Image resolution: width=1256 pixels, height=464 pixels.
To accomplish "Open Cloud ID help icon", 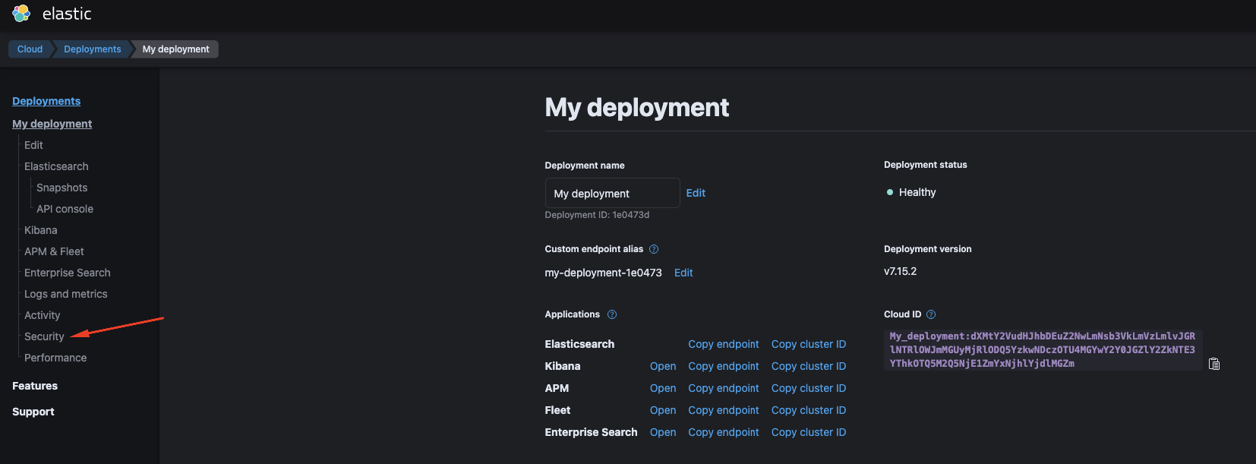I will click(x=931, y=314).
